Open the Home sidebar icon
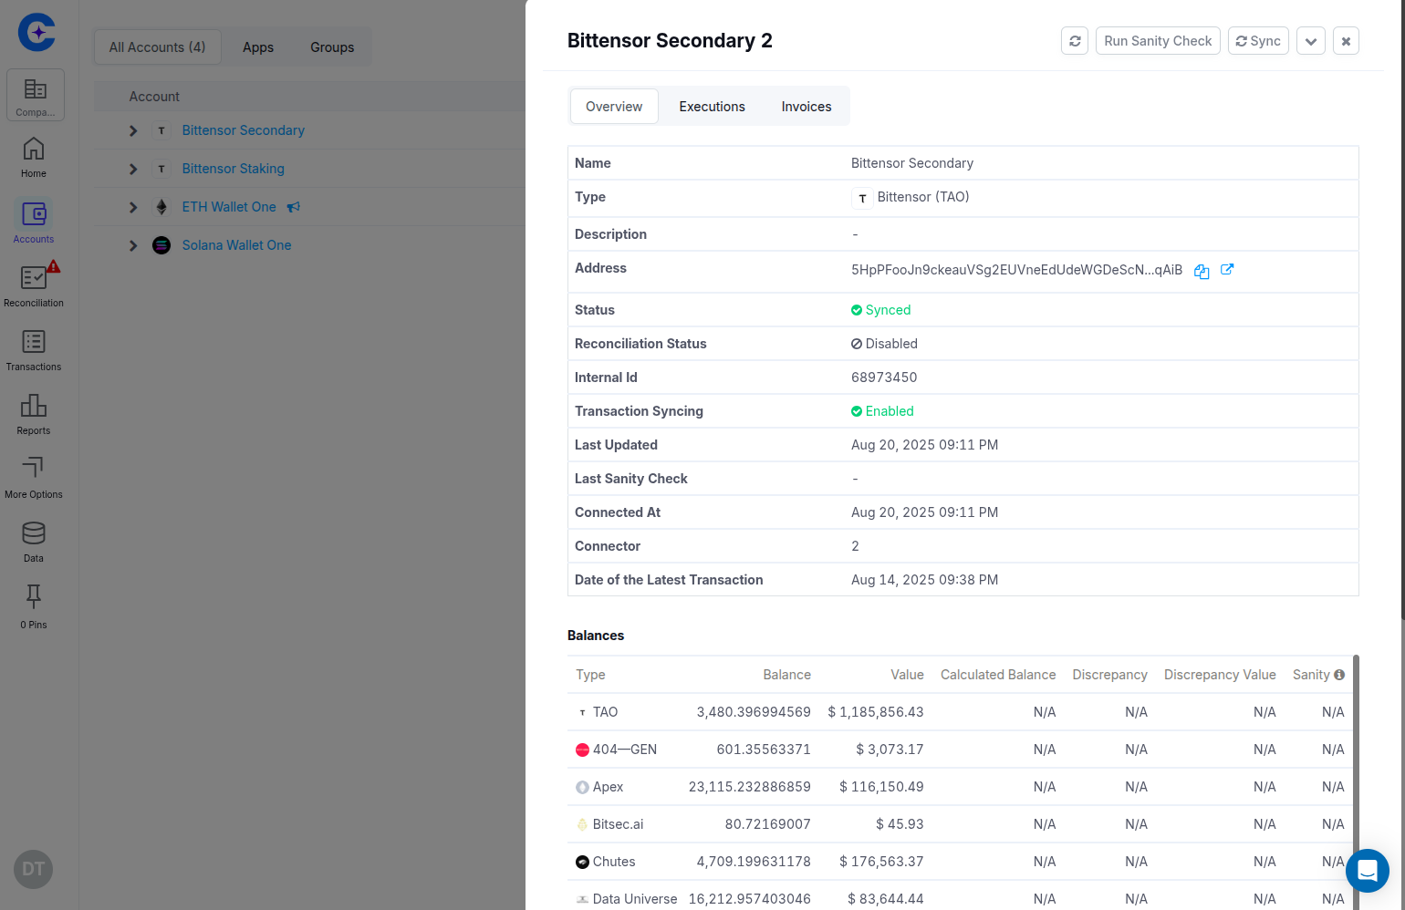1405x910 pixels. coord(34,157)
